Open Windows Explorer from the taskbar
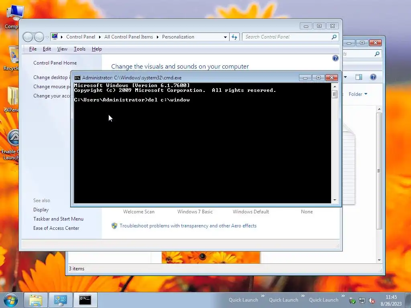Image resolution: width=411 pixels, height=308 pixels. coord(36,300)
